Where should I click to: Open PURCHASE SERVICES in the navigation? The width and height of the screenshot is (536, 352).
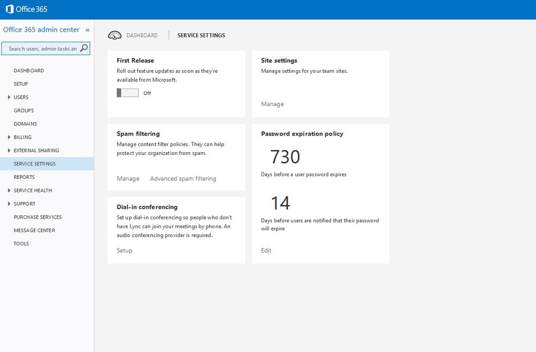38,218
